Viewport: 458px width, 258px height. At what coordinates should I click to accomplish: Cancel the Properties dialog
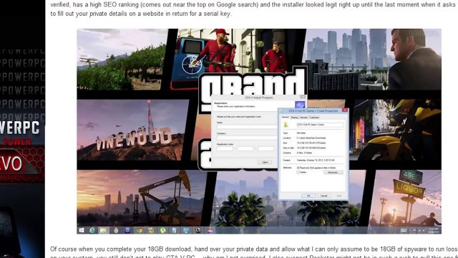(x=324, y=196)
